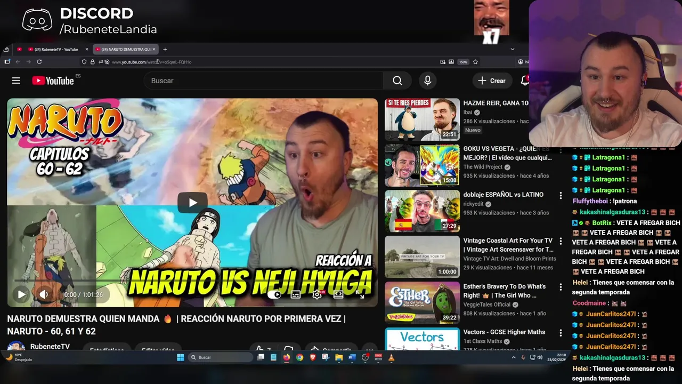Show hidden system tray icons
Viewport: 682px width, 384px height.
tap(514, 357)
